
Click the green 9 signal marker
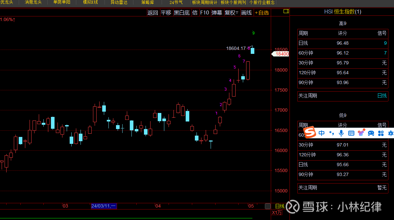click(253, 33)
